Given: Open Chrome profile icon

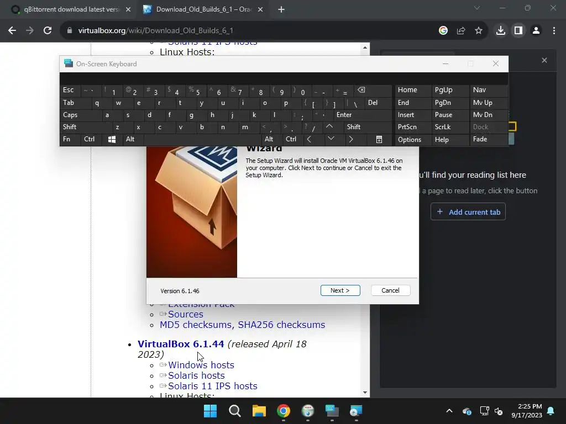Looking at the screenshot, I should (x=536, y=31).
